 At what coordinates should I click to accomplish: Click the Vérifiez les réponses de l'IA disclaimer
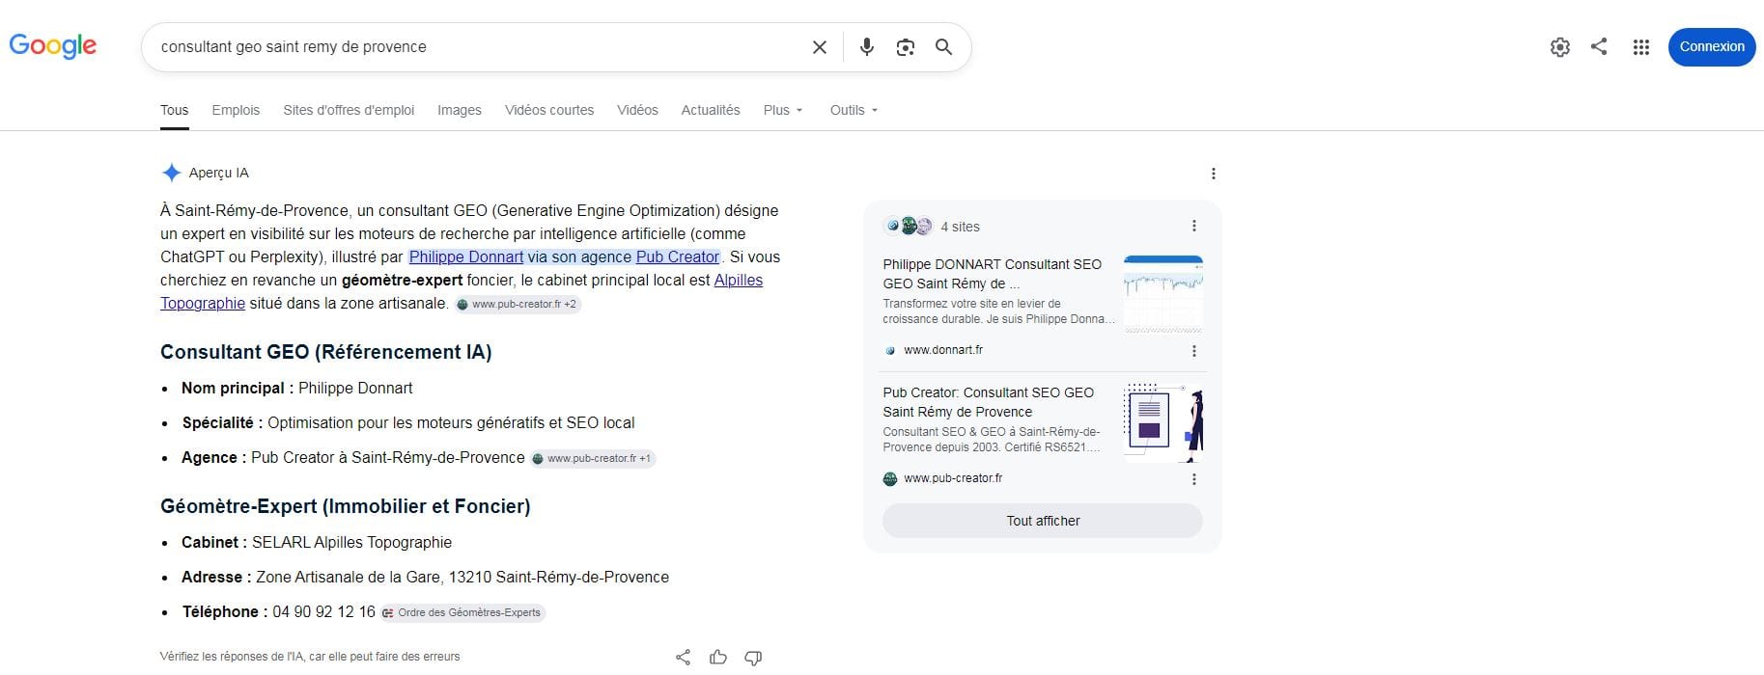(x=310, y=657)
